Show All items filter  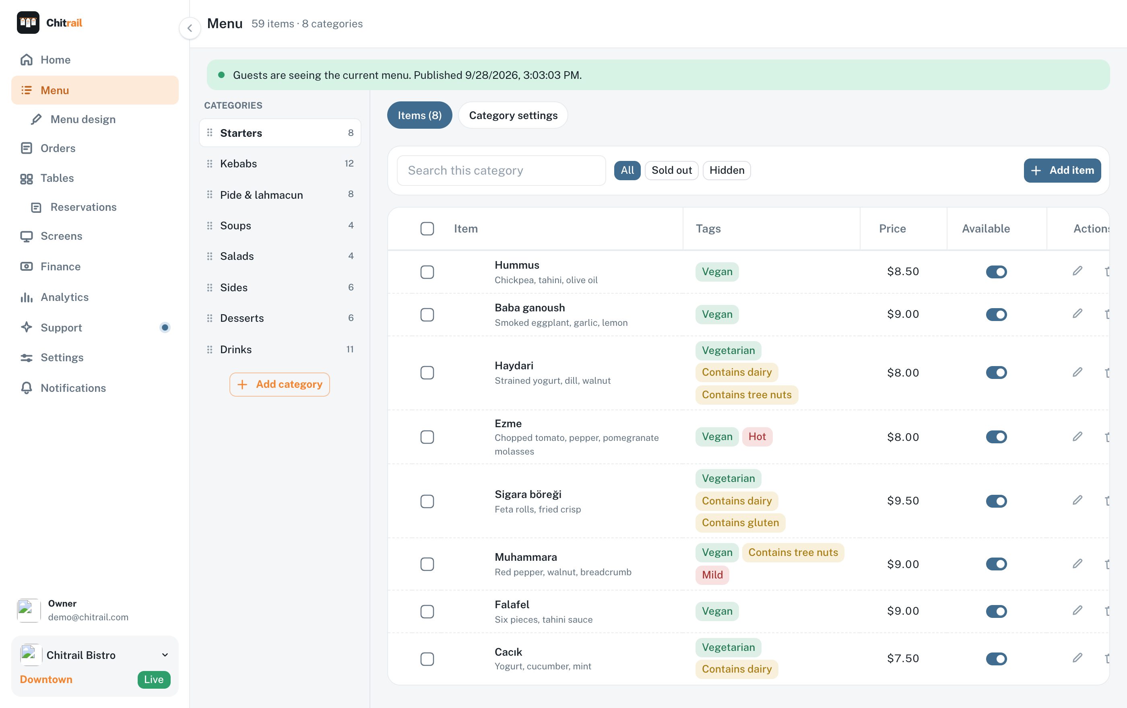point(627,170)
